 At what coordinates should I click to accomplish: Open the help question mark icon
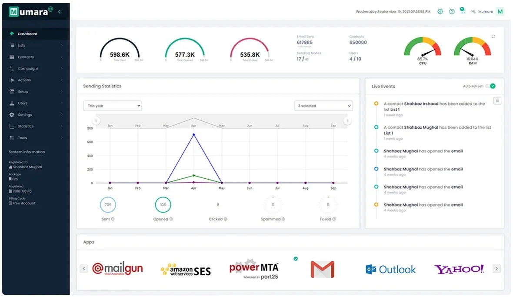click(x=452, y=11)
